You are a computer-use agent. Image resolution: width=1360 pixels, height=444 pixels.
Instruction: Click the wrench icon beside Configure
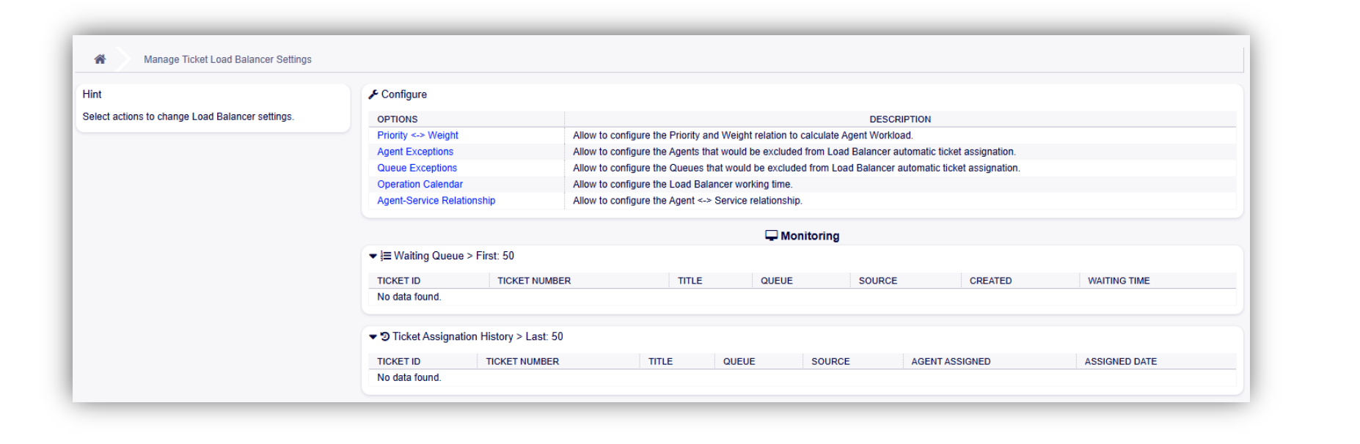[373, 95]
